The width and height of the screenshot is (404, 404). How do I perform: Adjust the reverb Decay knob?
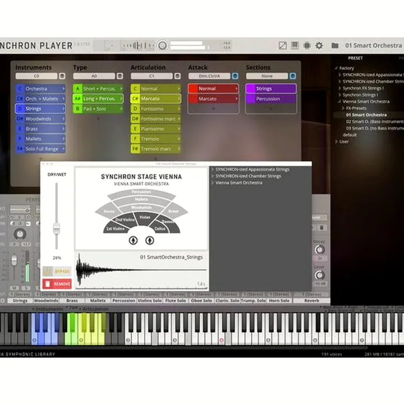319,250
